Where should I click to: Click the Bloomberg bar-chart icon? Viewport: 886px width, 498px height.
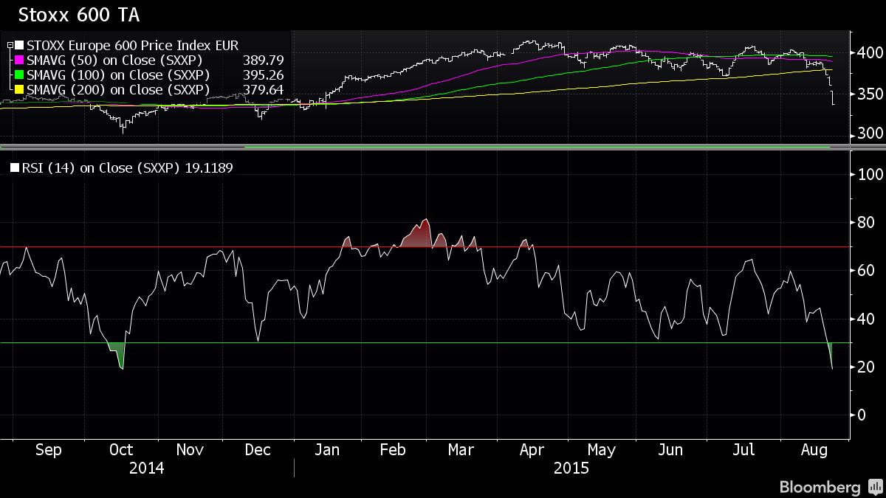point(875,487)
